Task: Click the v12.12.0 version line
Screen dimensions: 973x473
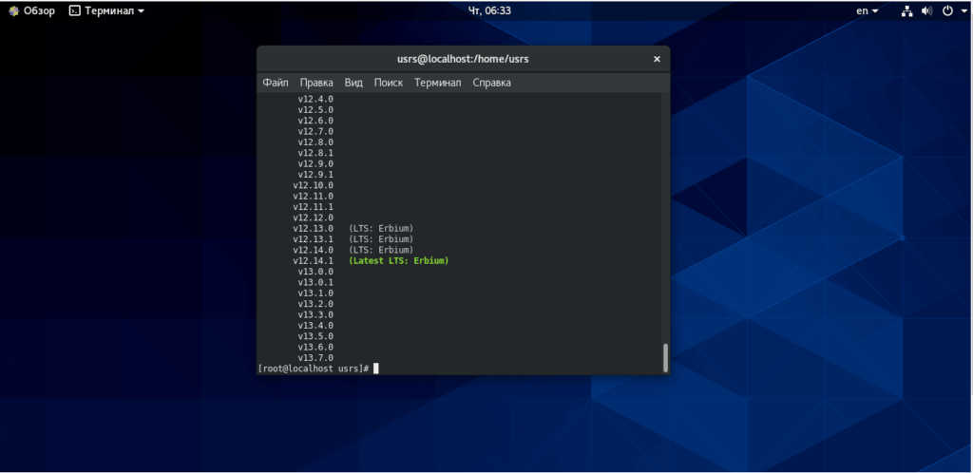Action: (314, 218)
